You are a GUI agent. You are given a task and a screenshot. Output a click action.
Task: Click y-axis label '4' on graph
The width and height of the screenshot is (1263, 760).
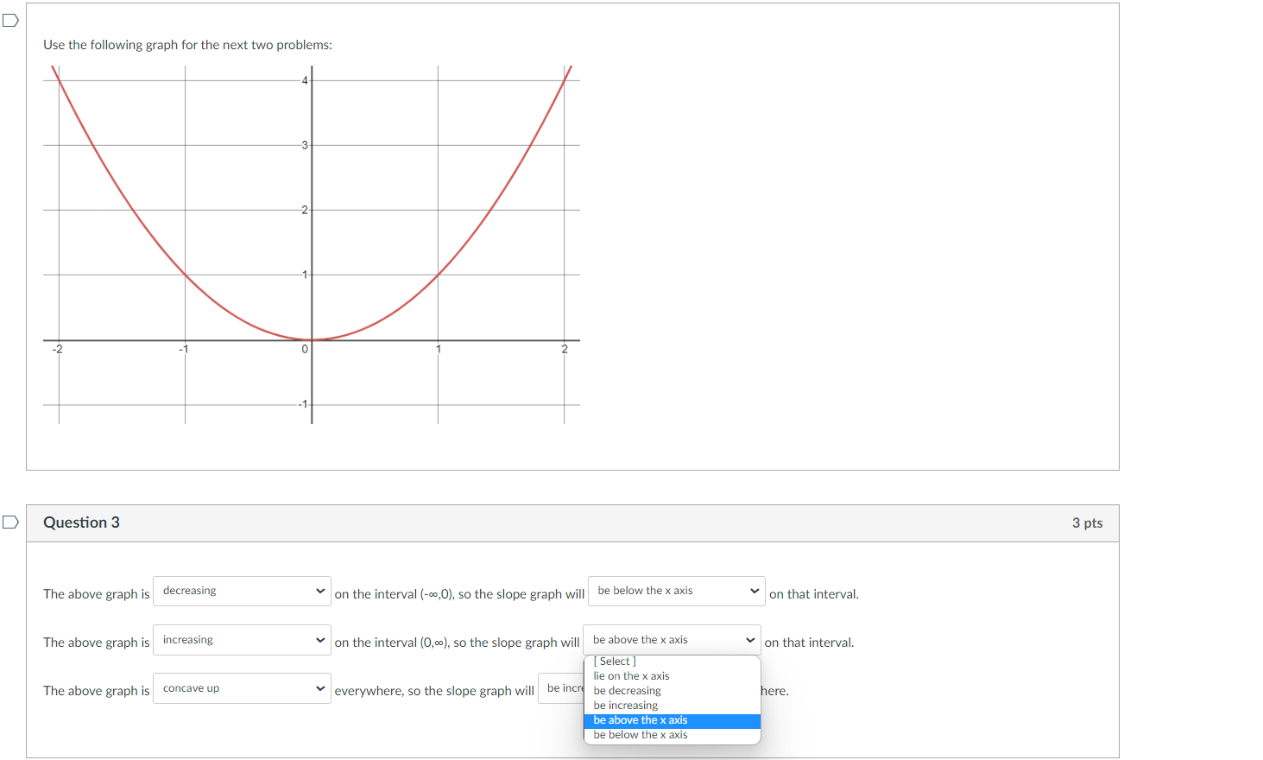(305, 80)
